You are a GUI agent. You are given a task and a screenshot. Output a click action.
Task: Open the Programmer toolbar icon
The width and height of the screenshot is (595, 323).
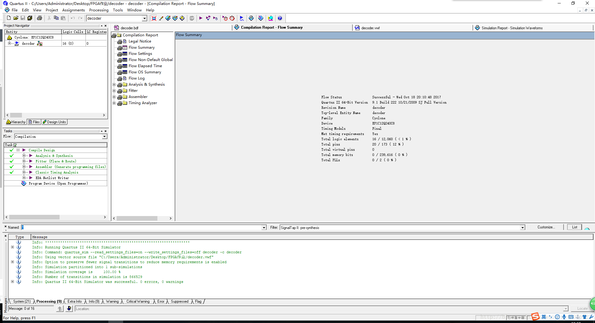pos(261,18)
